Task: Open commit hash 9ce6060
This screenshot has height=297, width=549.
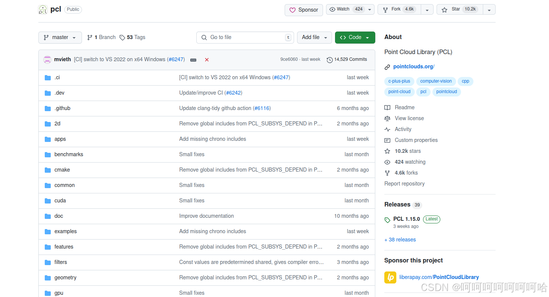Action: [x=289, y=59]
